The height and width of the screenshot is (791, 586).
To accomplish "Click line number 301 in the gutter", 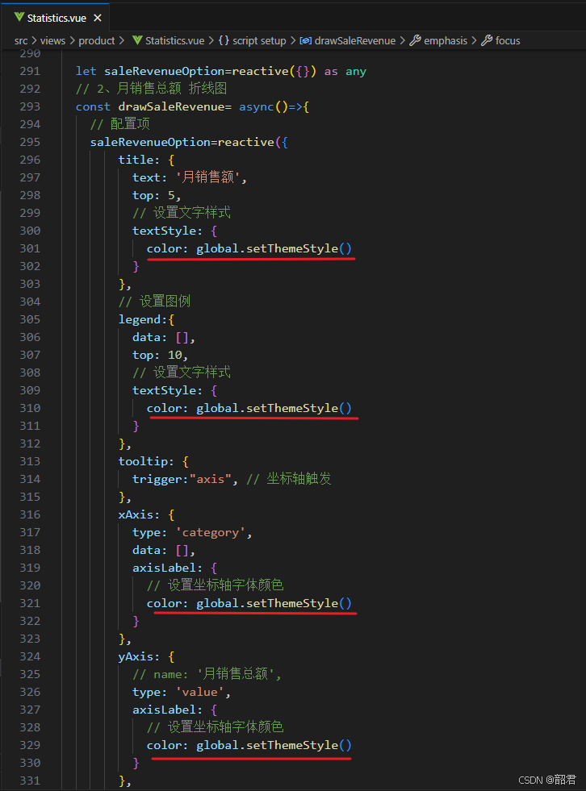I will tap(31, 248).
